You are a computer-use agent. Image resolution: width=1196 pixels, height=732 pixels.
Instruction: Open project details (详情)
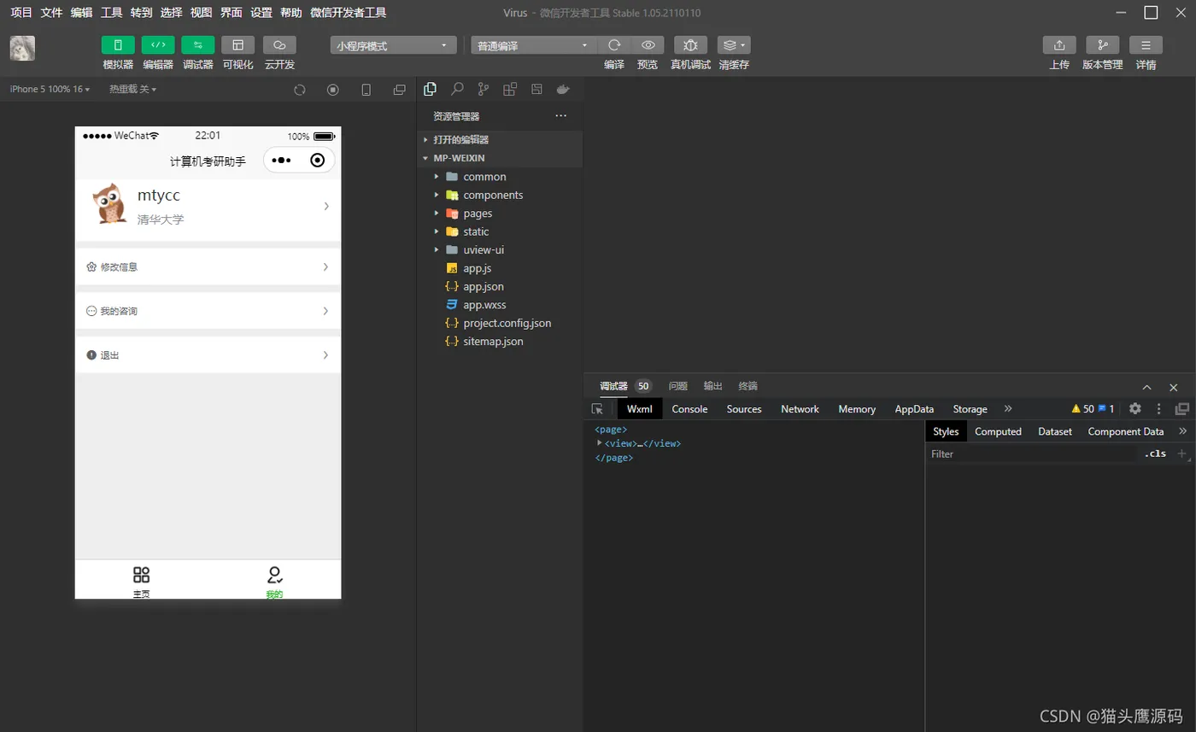click(1146, 45)
